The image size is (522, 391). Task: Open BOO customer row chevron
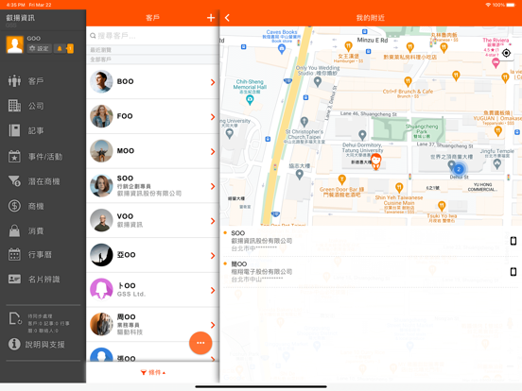pos(213,82)
